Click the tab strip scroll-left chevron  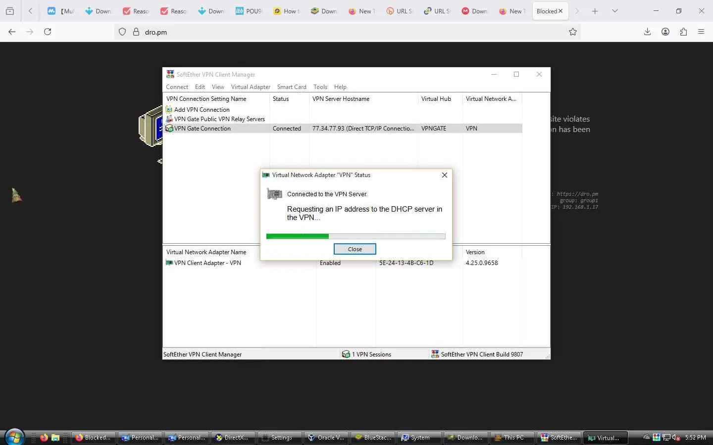click(x=30, y=11)
